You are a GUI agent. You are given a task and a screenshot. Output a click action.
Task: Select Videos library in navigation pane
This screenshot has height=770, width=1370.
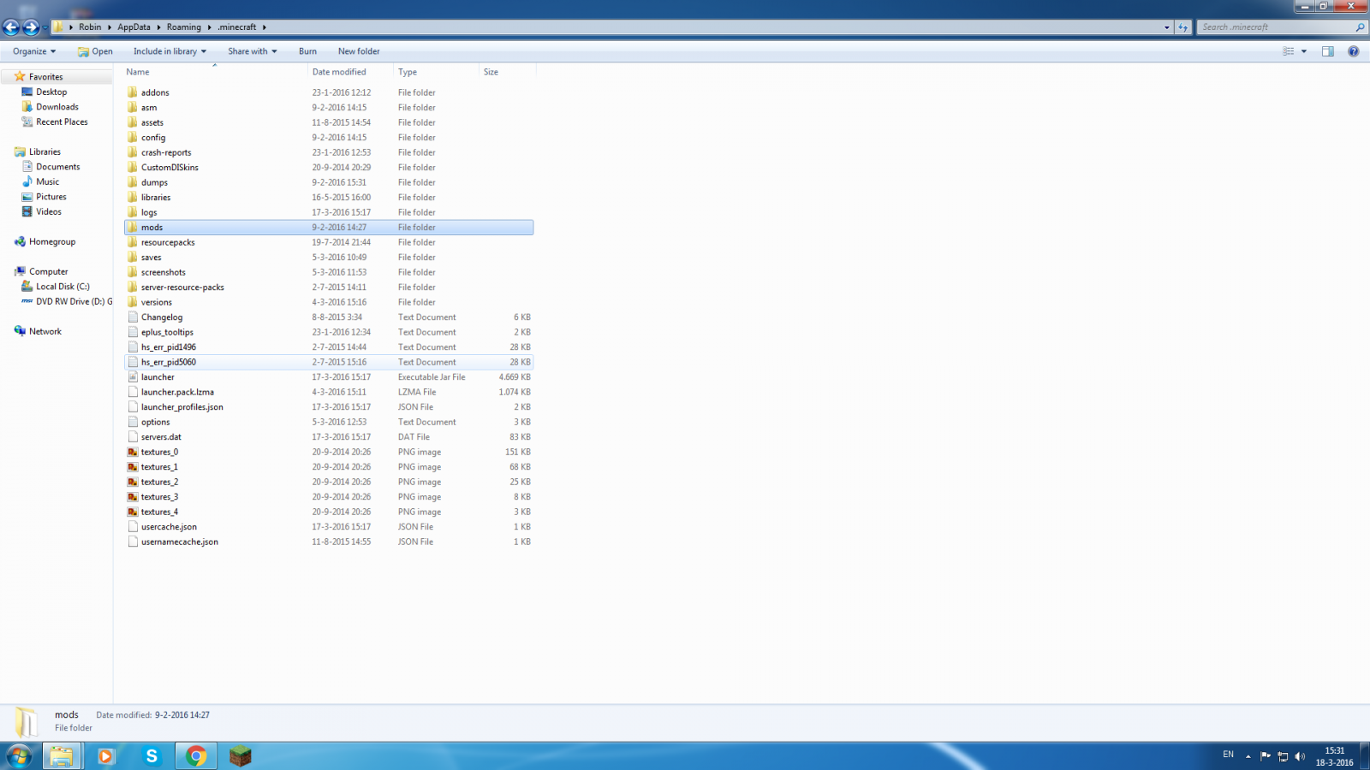point(49,212)
